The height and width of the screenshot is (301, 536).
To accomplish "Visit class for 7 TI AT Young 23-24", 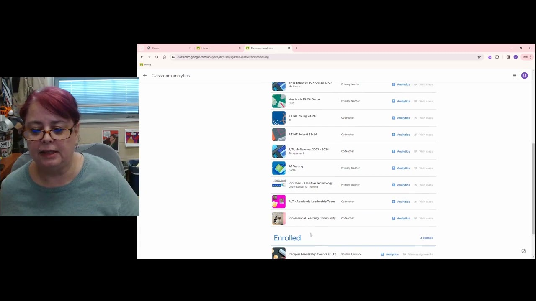I will pos(423,118).
